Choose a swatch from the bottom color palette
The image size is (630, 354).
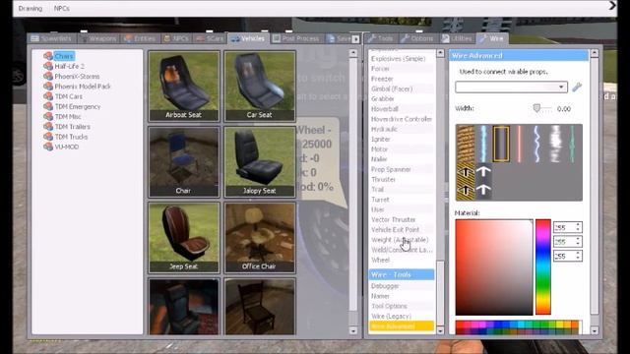click(x=517, y=327)
